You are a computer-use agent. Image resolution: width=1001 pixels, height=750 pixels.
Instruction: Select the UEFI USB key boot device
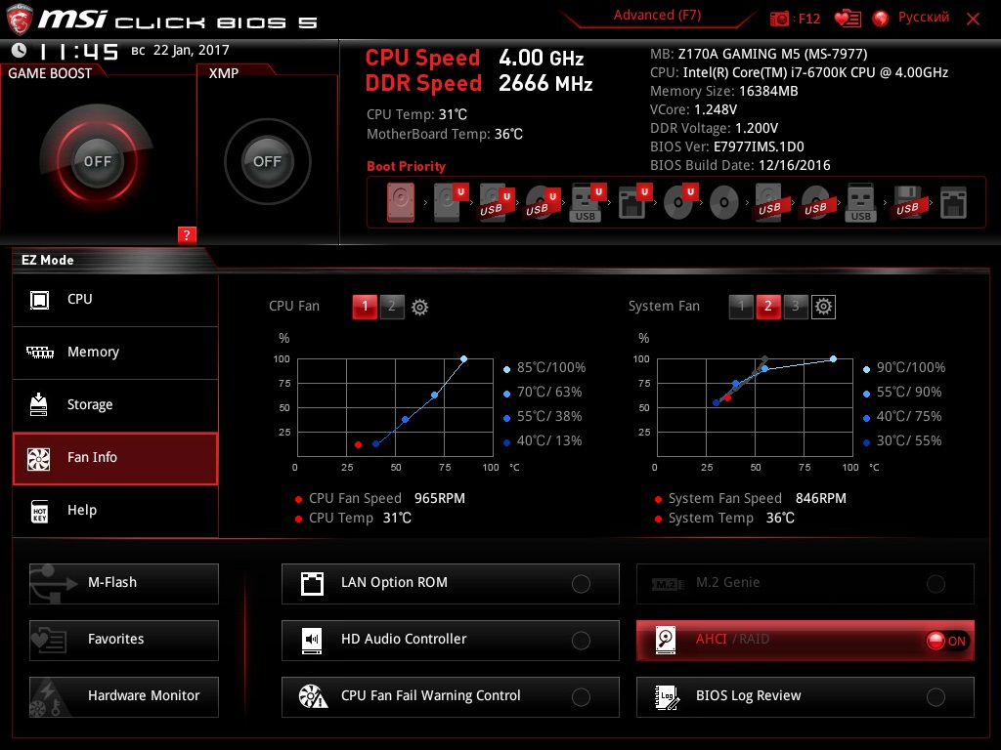(586, 203)
